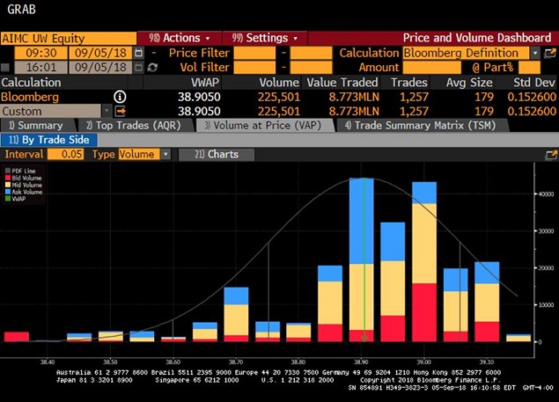Expand the Calculation Bloomberg Definition dropdown
Viewport: 559px width, 402px height.
[x=535, y=53]
